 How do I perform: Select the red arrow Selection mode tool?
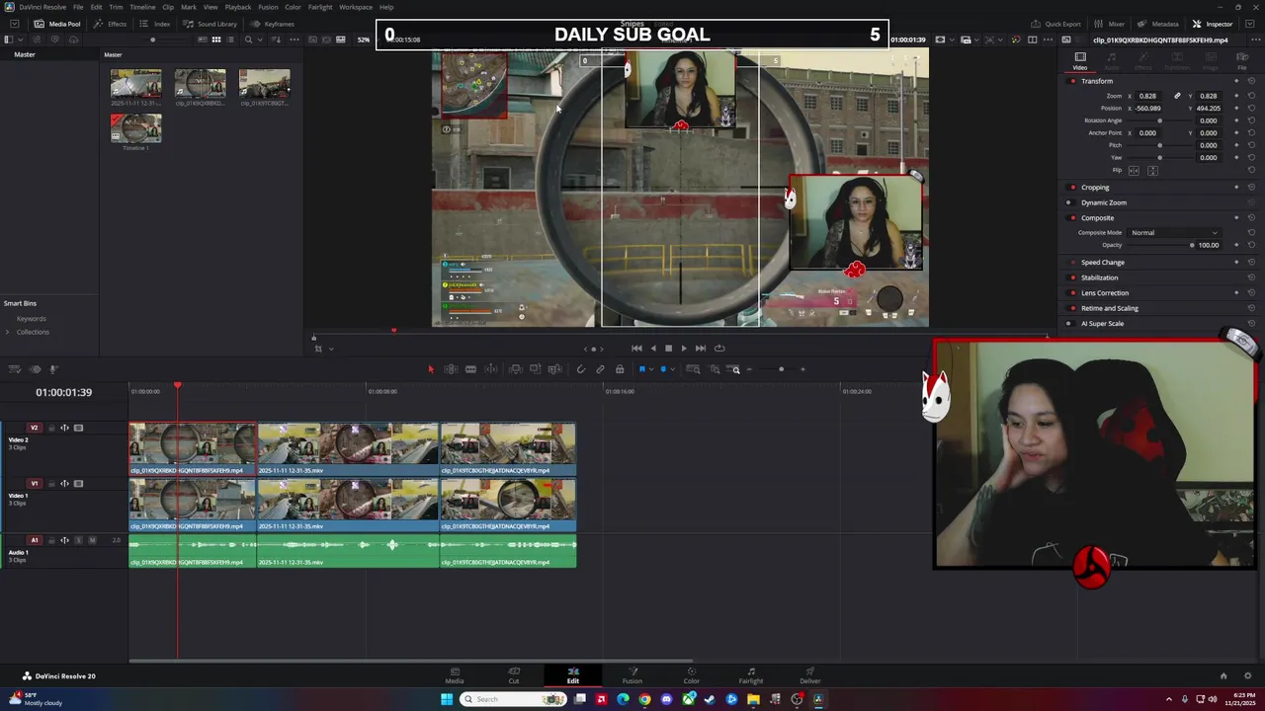(431, 369)
